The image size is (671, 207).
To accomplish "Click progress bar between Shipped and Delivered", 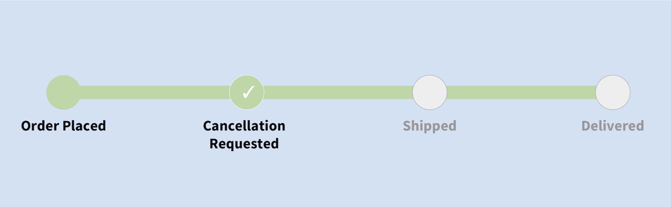I will tap(521, 92).
